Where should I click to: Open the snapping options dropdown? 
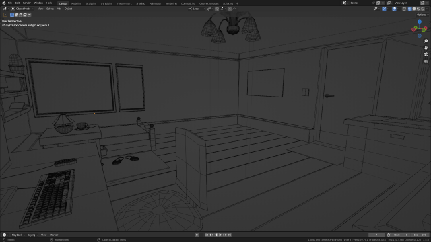point(223,9)
